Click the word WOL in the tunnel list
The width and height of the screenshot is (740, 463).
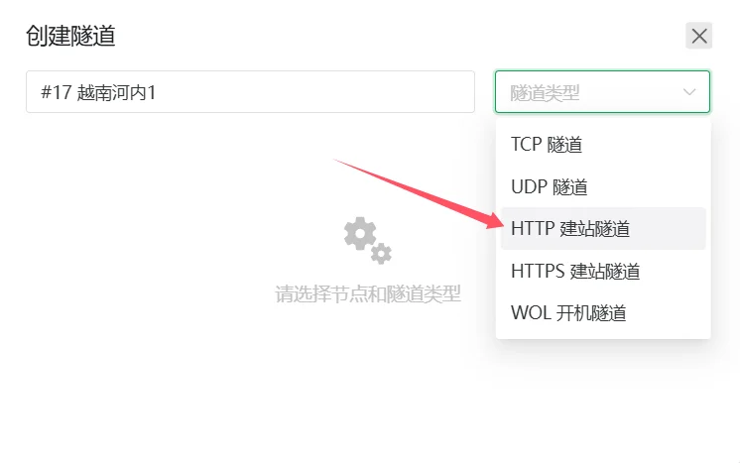click(x=531, y=313)
